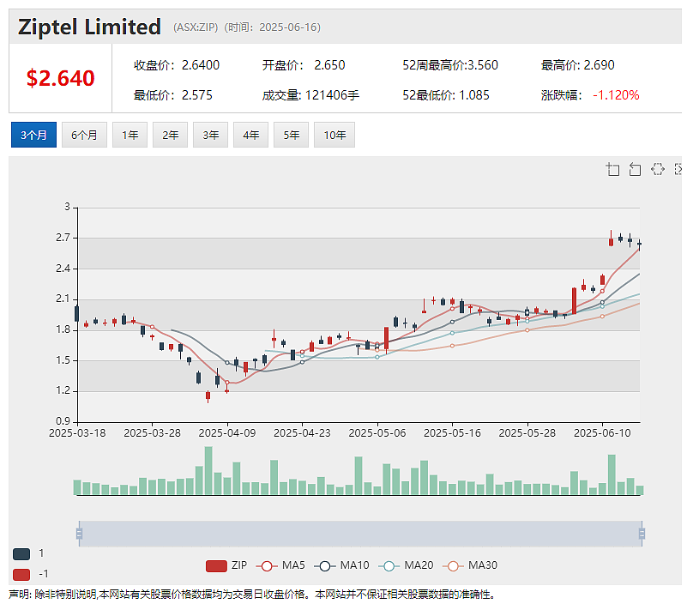Click the tall volume bar near 2025-06-11
The image size is (693, 616).
point(612,474)
